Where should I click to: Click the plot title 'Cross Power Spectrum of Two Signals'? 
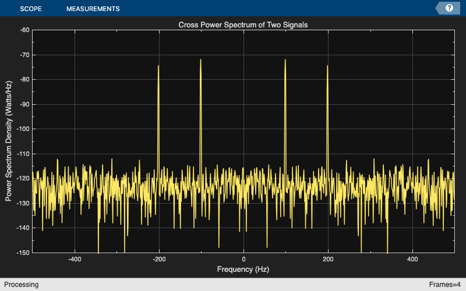click(x=243, y=24)
